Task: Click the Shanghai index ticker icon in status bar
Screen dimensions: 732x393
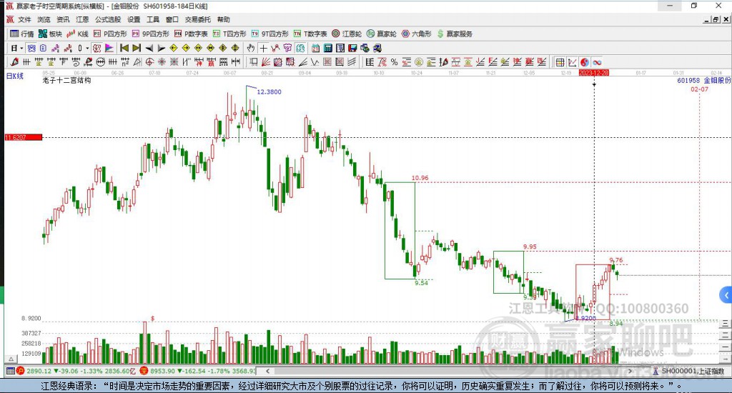Action: 20,371
